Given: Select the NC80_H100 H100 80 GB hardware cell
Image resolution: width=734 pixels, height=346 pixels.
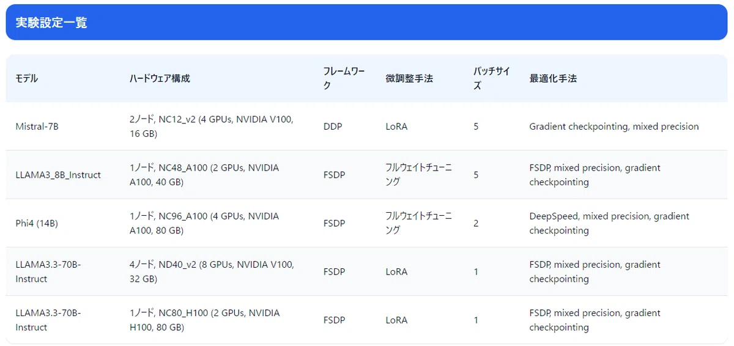Looking at the screenshot, I should pyautogui.click(x=205, y=320).
